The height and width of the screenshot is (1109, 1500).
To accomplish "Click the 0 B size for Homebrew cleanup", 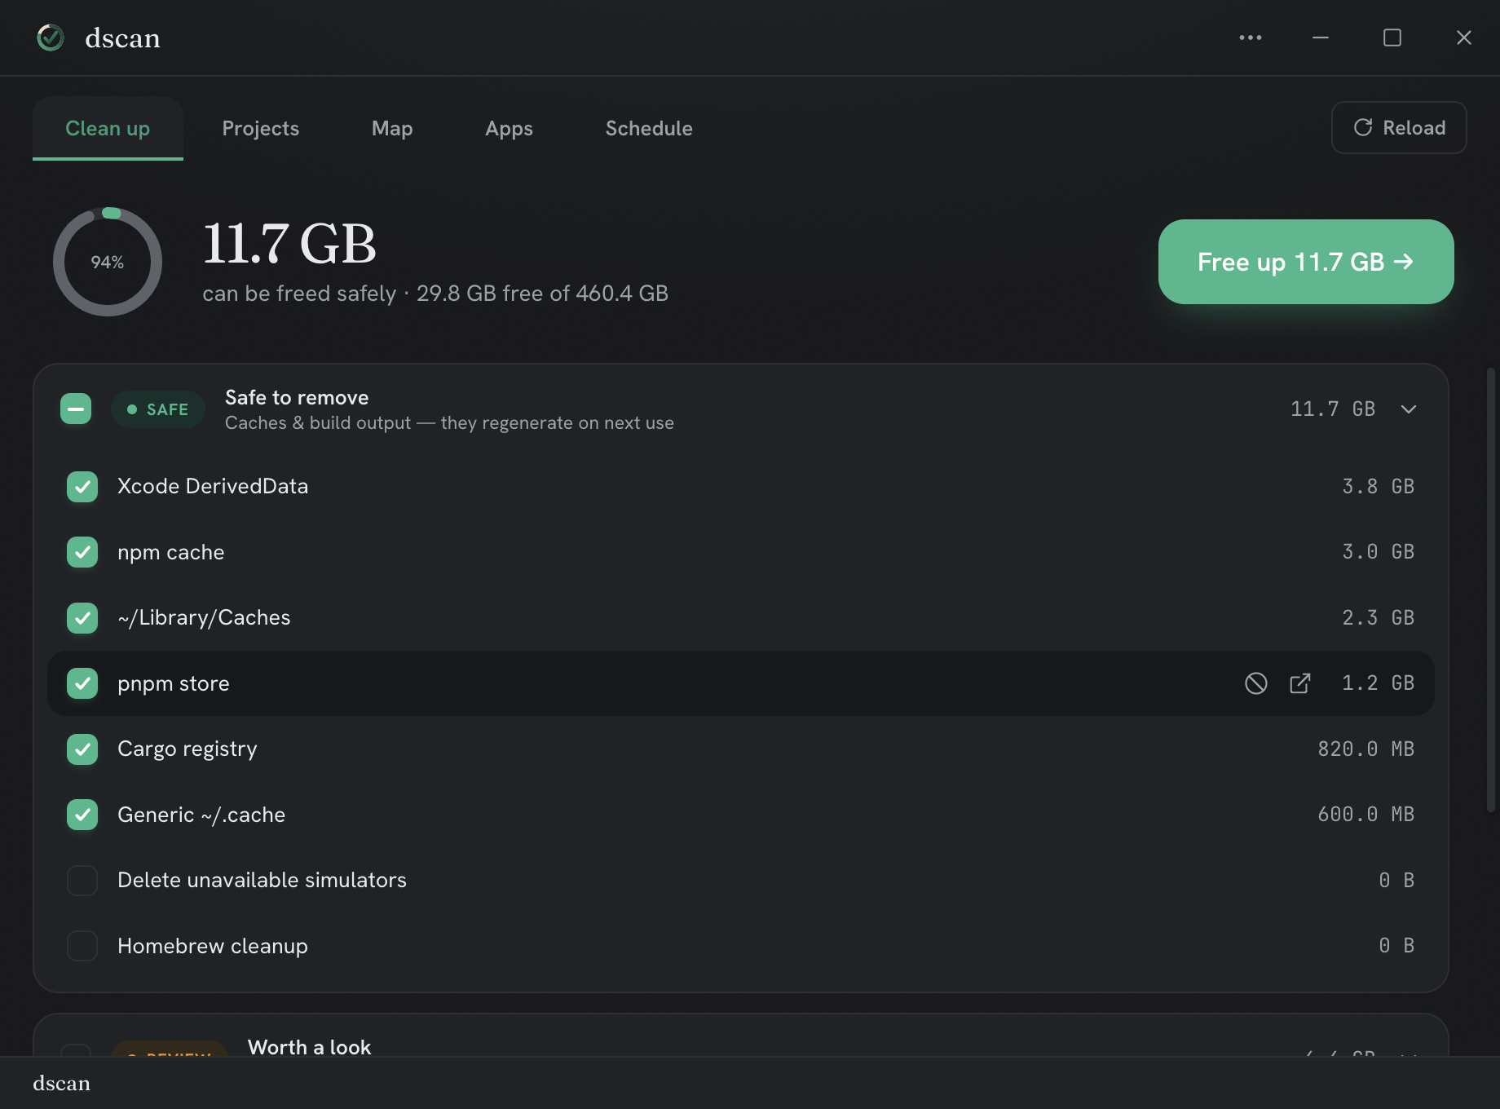I will tap(1396, 946).
